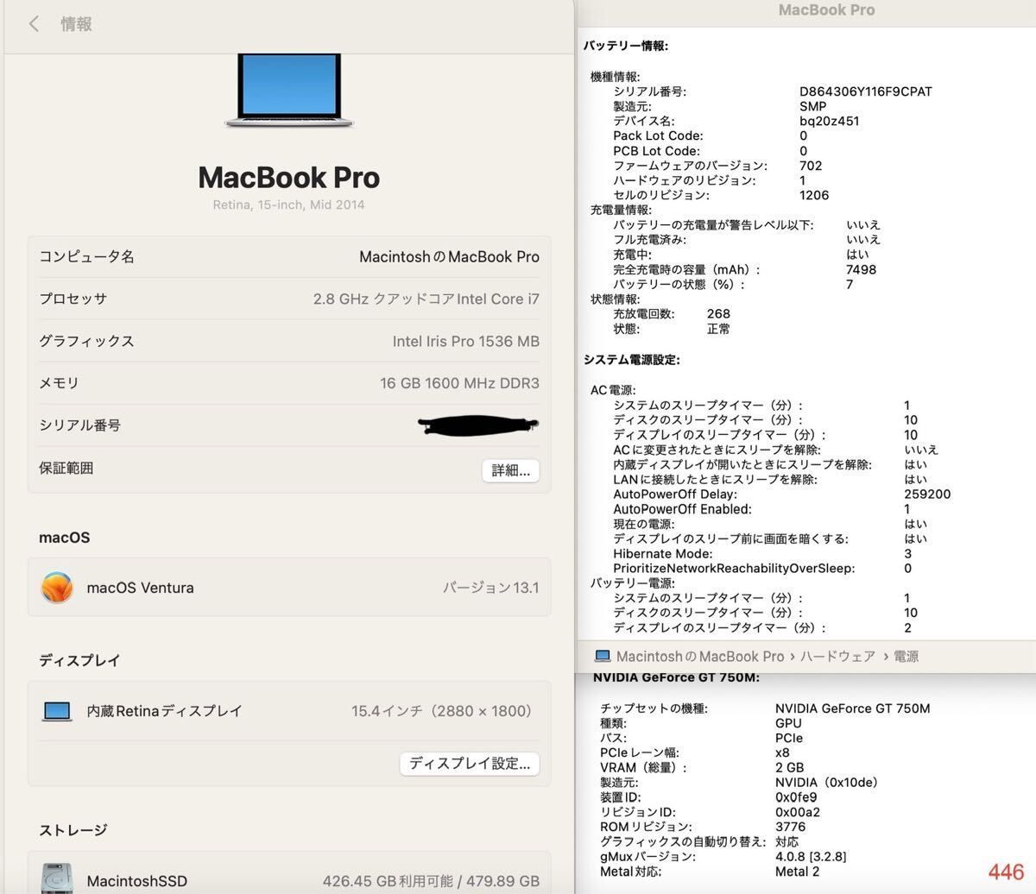Viewport: 1036px width, 894px height.
Task: Click the プロセッサ row value 2.8 GHz
Action: pyautogui.click(x=426, y=299)
